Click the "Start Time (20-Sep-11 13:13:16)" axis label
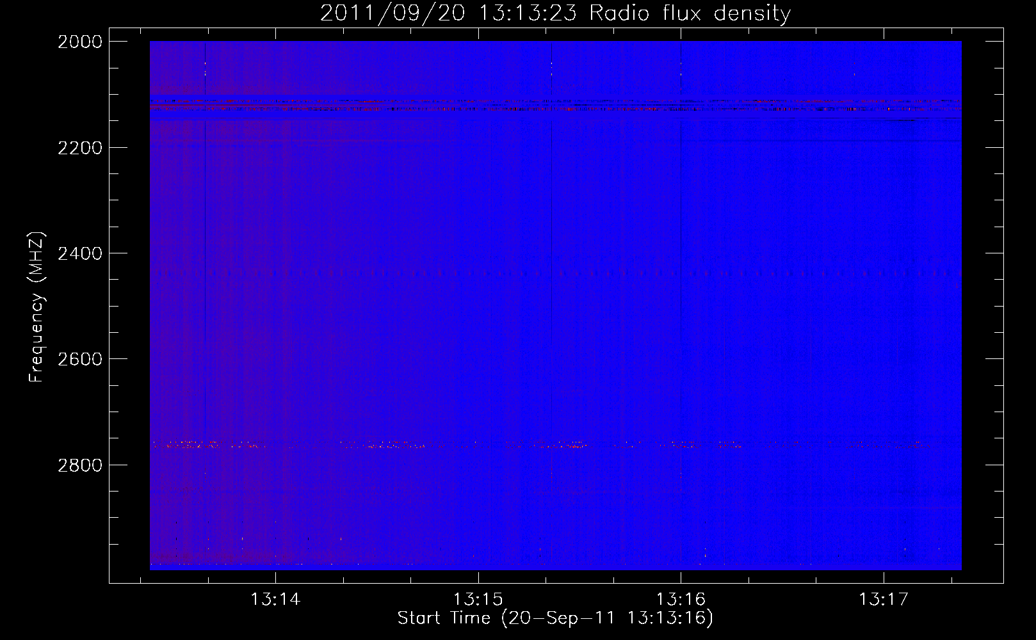 pos(555,618)
